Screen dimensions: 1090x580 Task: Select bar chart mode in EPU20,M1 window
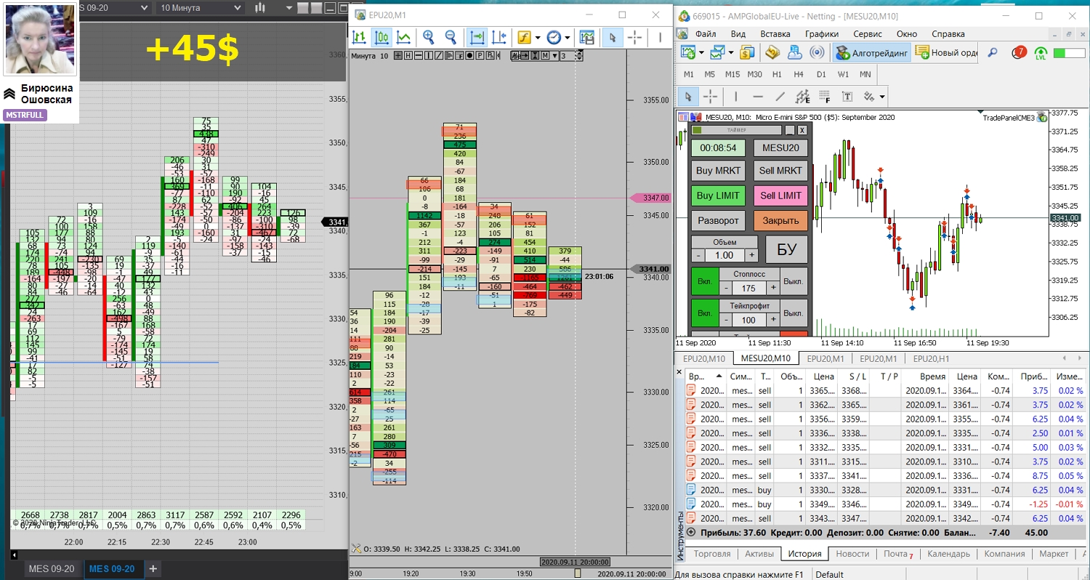point(360,38)
